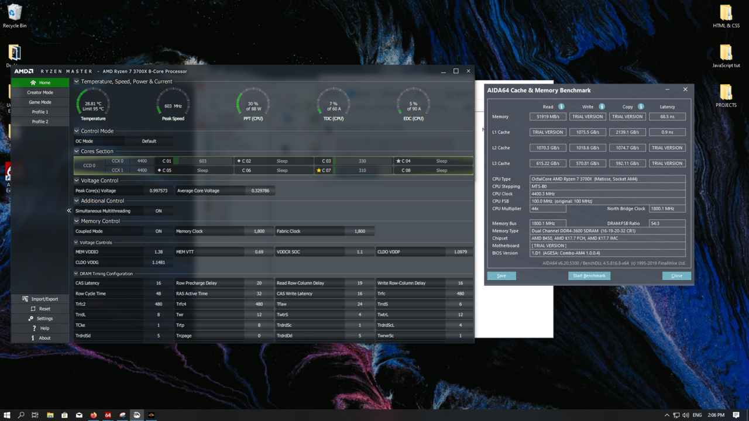Viewport: 749px width, 421px height.
Task: Toggle Coupled Mode ON value
Action: click(x=159, y=231)
